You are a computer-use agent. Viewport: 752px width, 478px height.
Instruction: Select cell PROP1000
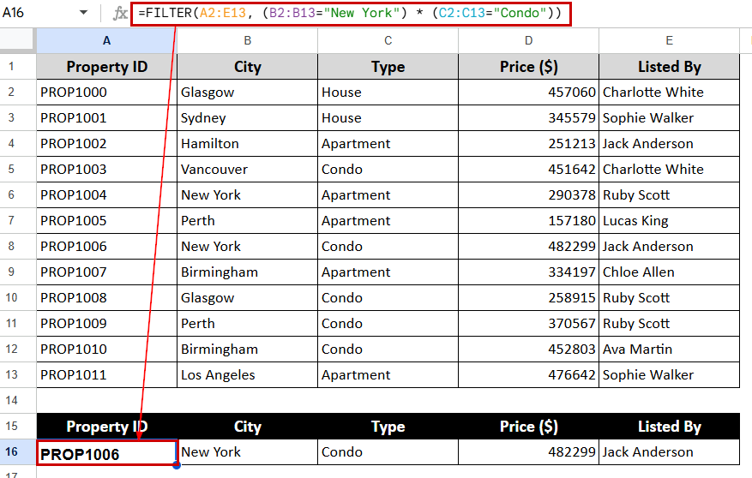tap(106, 93)
